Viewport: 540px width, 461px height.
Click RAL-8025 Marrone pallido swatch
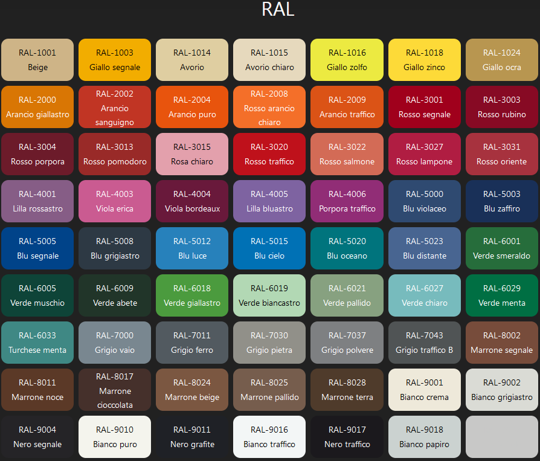[x=269, y=390]
